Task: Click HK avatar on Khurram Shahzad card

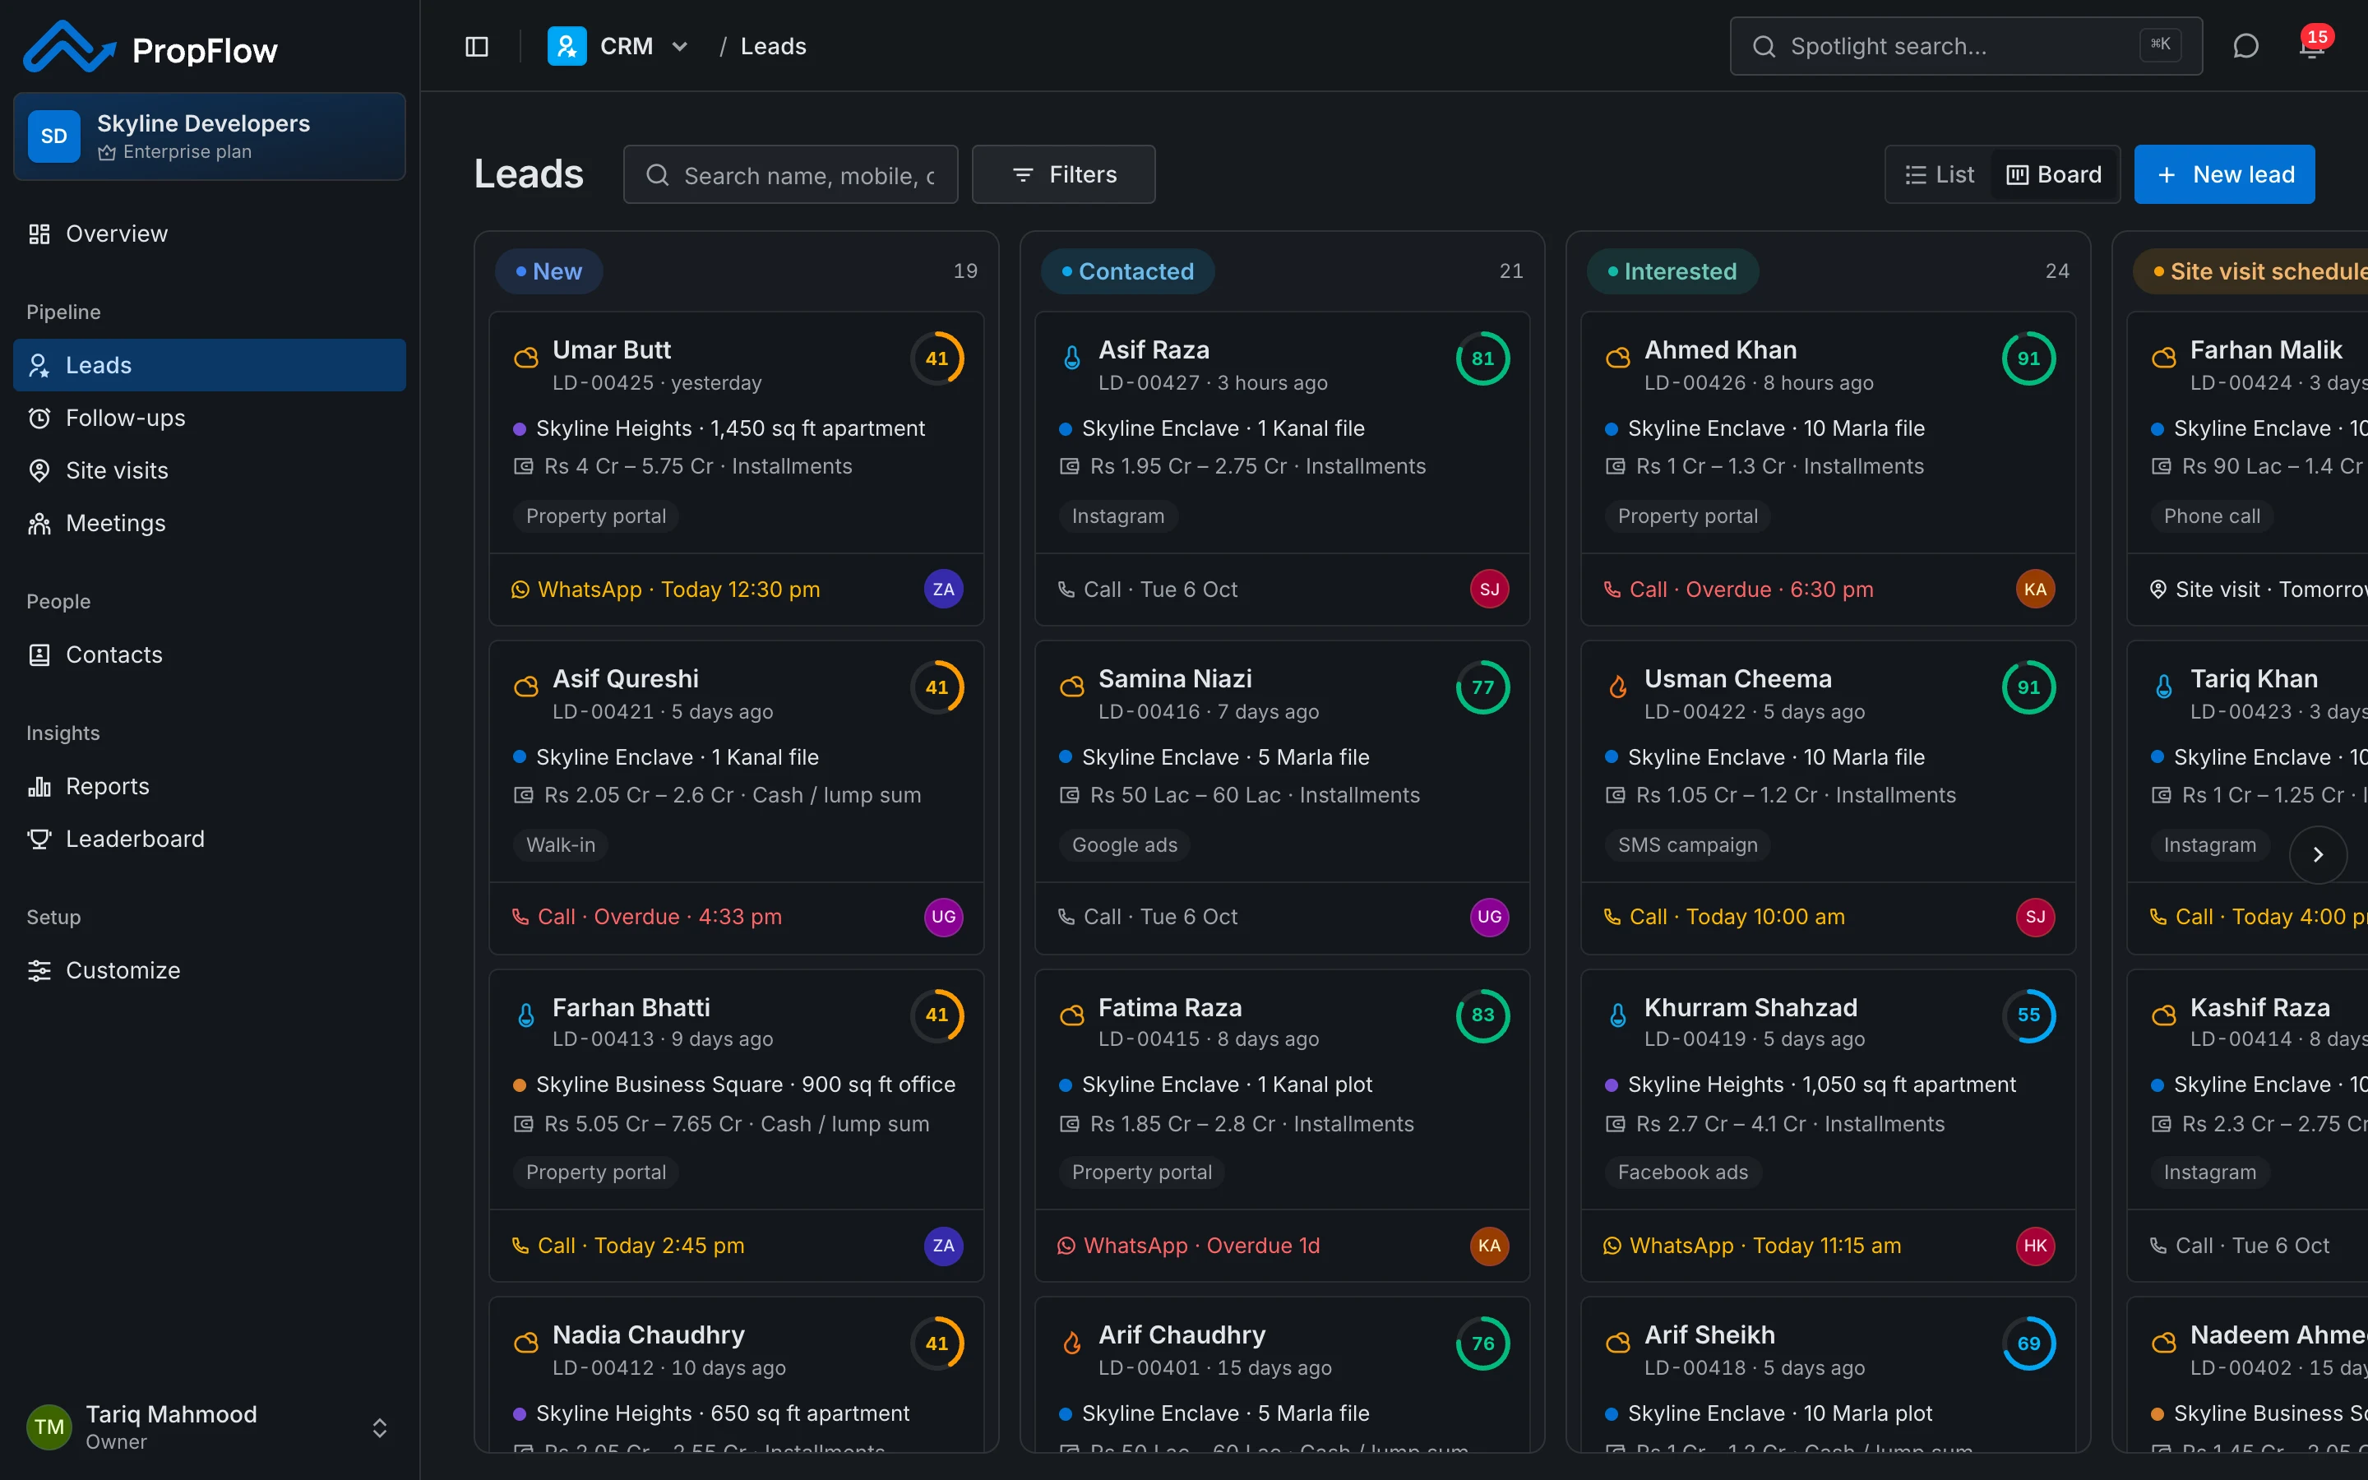Action: (x=2035, y=1245)
